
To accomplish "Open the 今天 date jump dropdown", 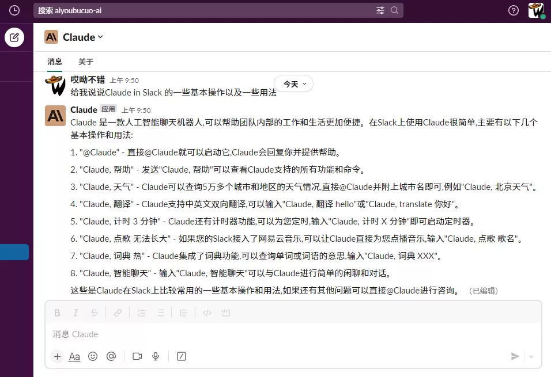I will [295, 84].
